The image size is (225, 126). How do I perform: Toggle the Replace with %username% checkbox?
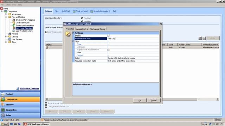point(109,50)
